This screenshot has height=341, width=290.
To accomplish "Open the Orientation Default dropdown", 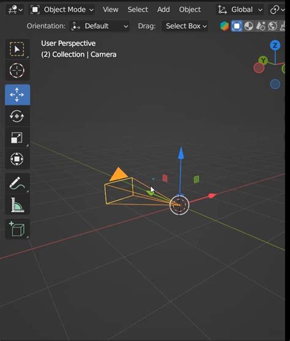I will 100,26.
